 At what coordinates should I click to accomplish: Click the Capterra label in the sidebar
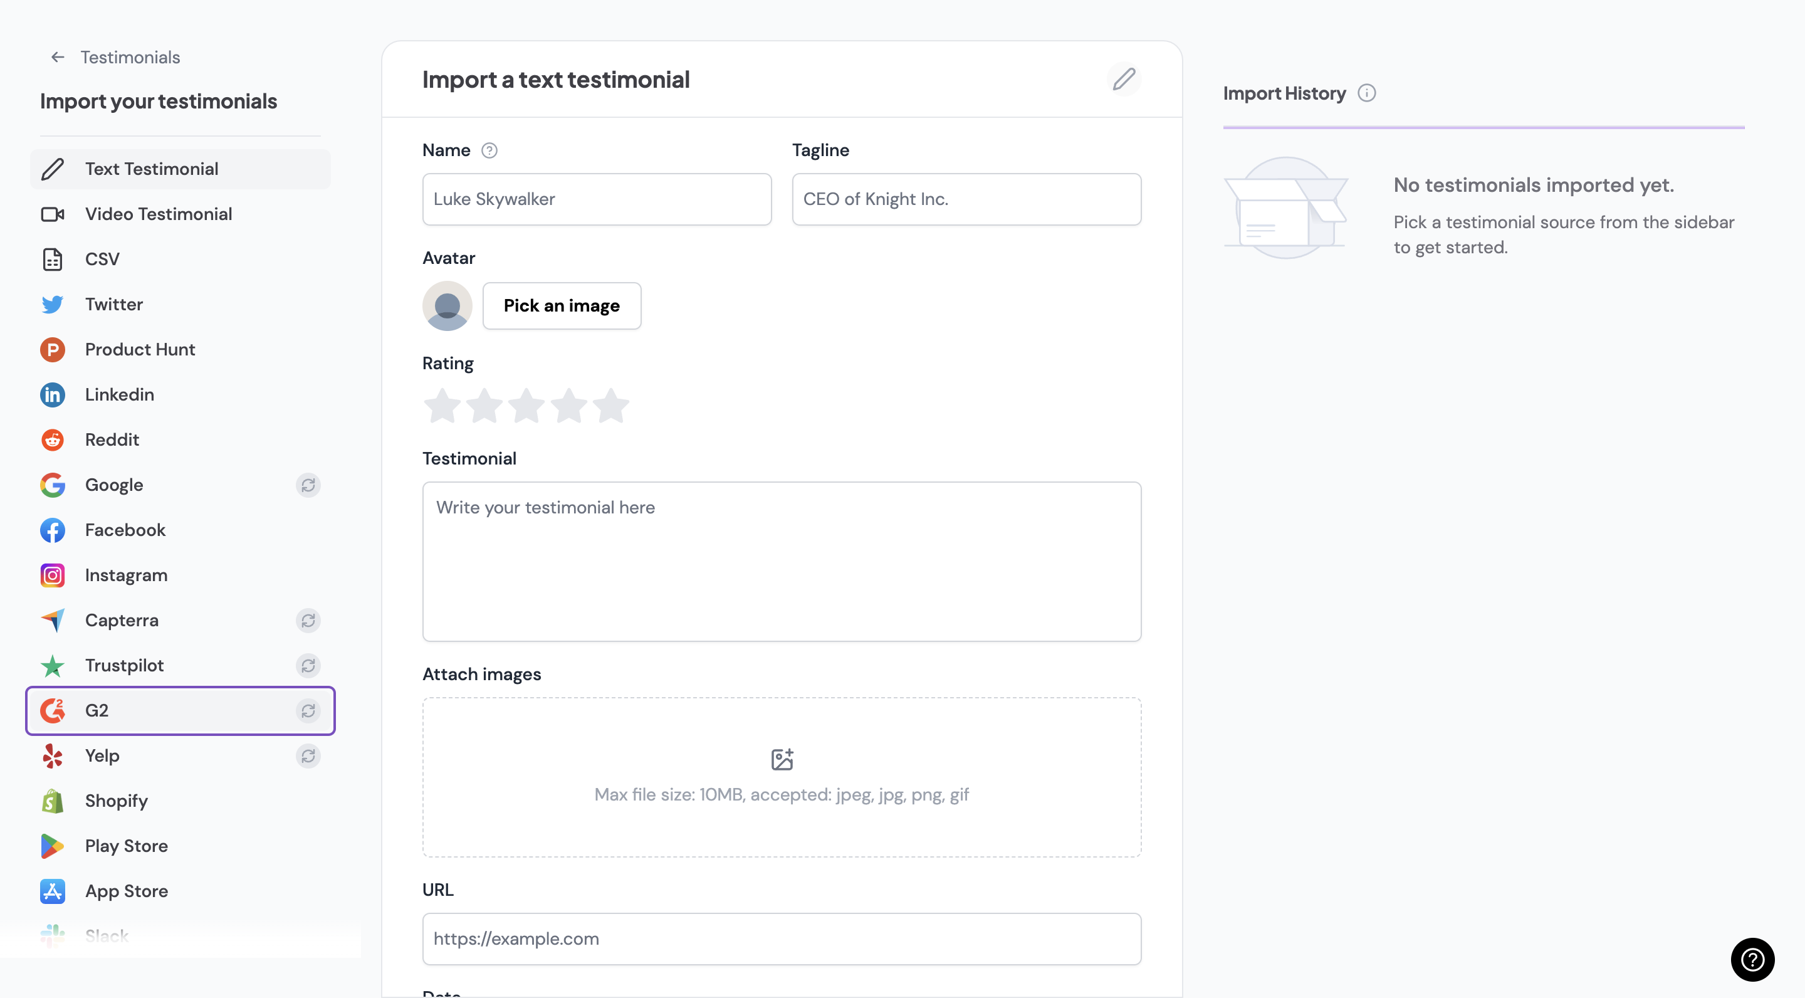click(x=122, y=620)
